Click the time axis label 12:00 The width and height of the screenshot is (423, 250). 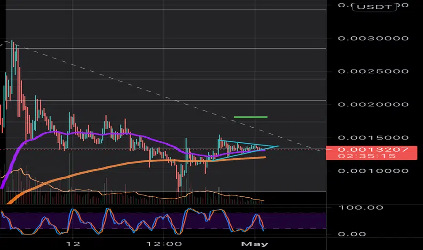pyautogui.click(x=164, y=244)
